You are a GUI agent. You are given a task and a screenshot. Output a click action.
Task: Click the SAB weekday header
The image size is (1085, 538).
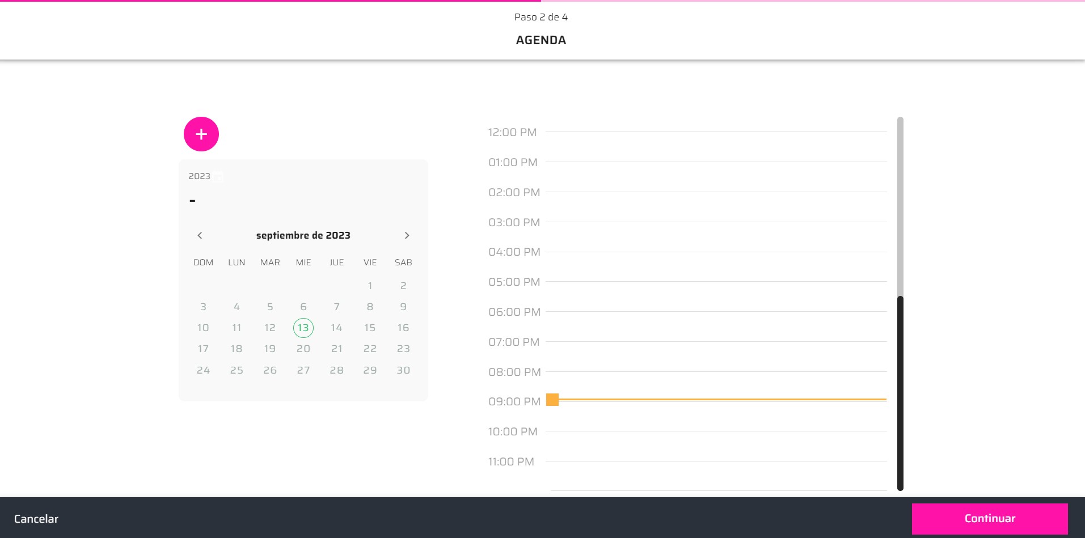tap(403, 262)
